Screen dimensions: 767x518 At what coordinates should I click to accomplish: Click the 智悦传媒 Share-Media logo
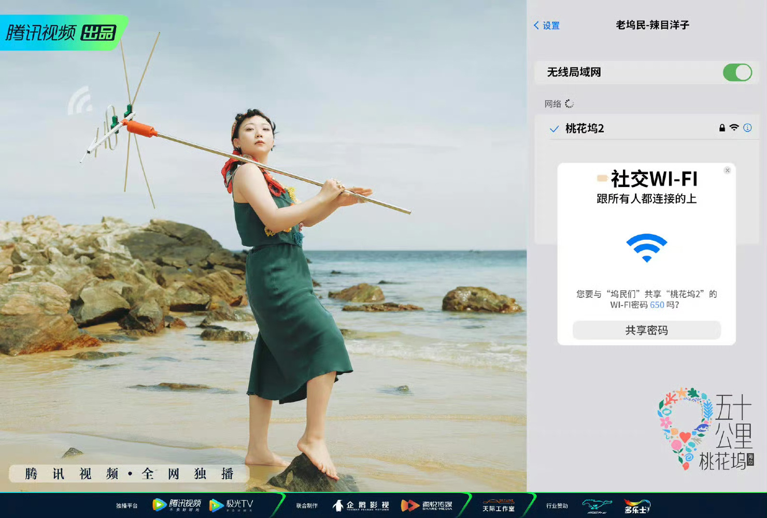coord(427,505)
